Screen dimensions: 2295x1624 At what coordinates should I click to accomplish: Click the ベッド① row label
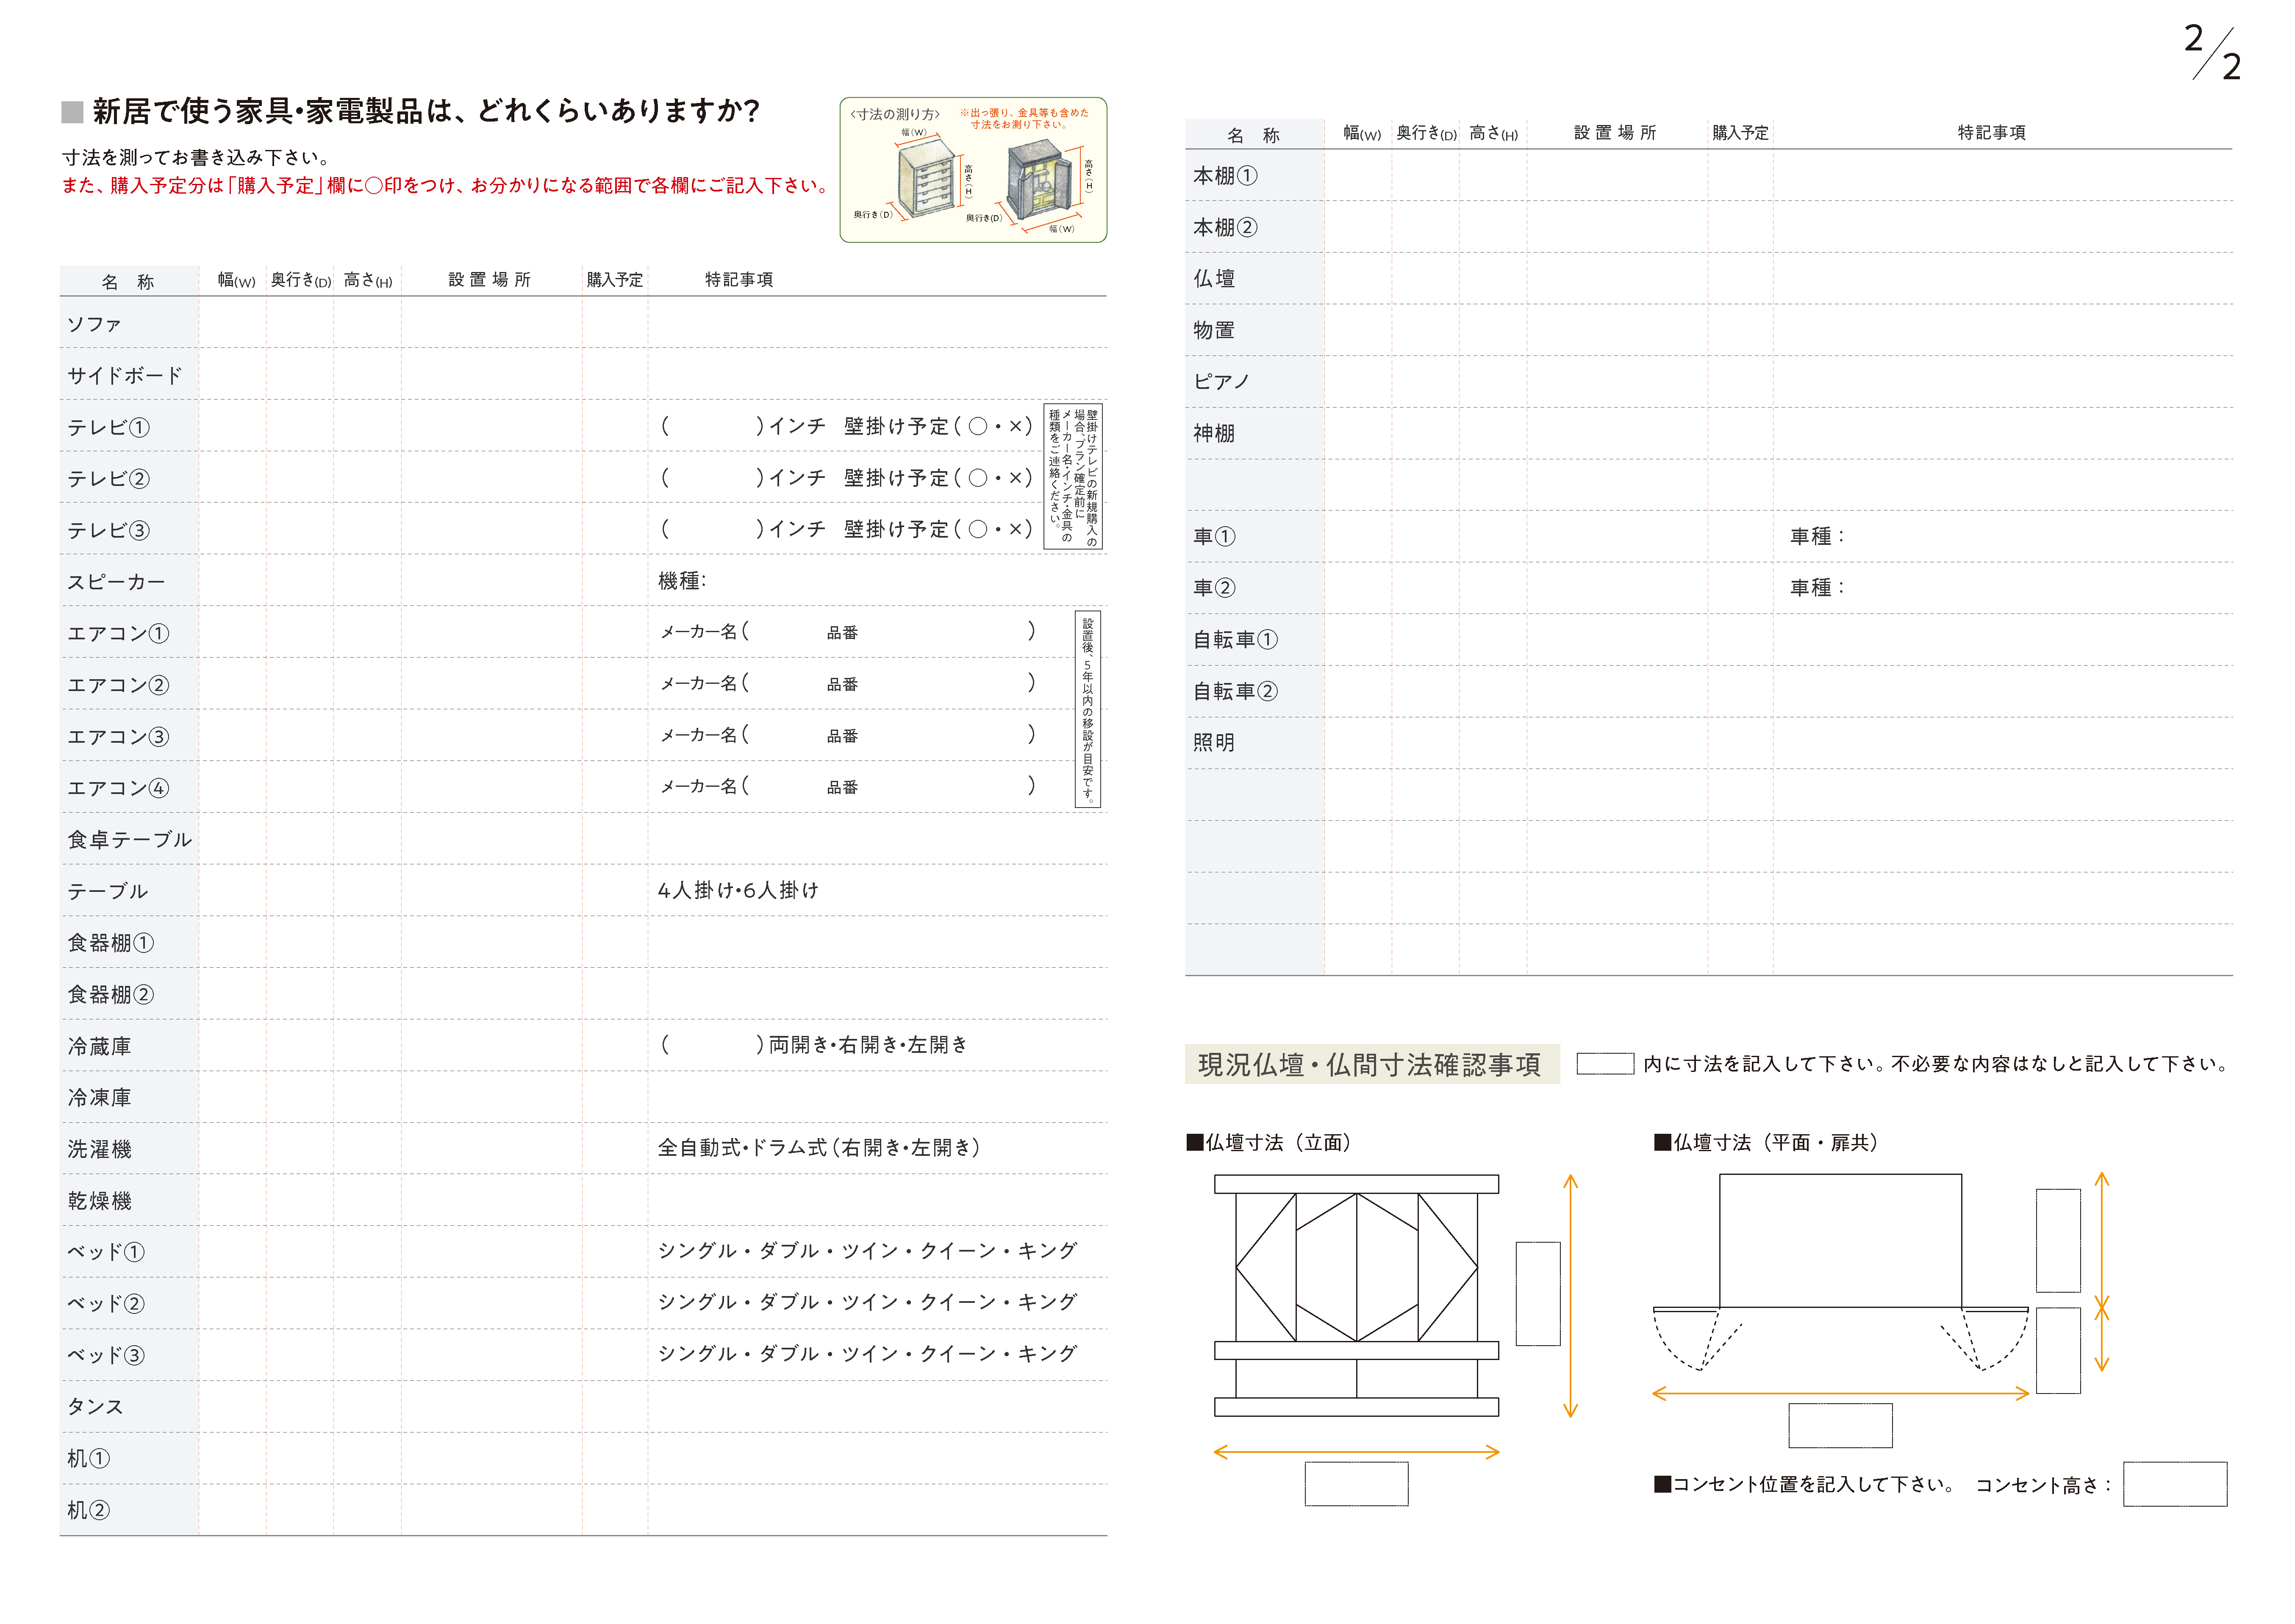pyautogui.click(x=106, y=1252)
